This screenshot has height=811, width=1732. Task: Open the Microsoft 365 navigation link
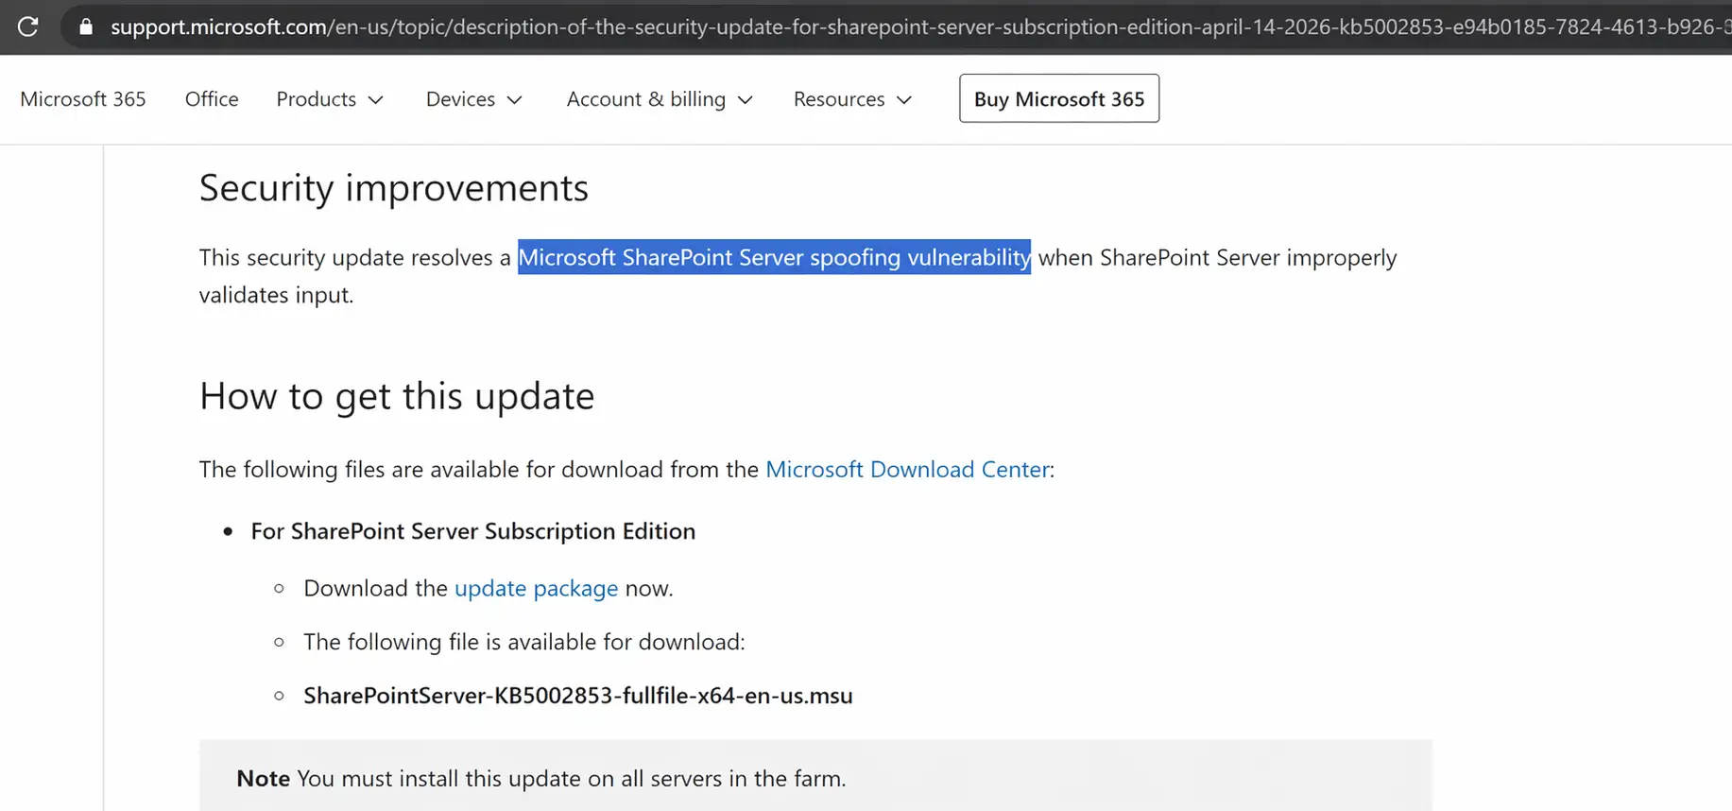pos(83,99)
